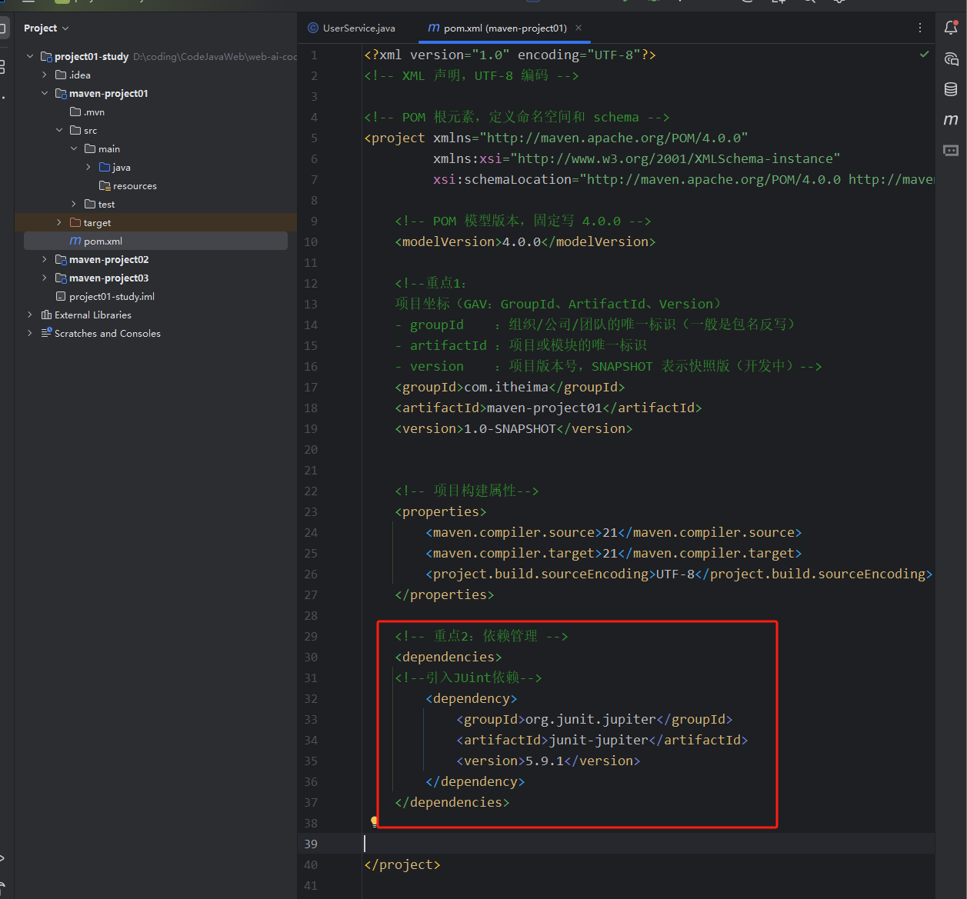This screenshot has height=899, width=967.
Task: Click the version 5.9.1 line
Action: 549,761
